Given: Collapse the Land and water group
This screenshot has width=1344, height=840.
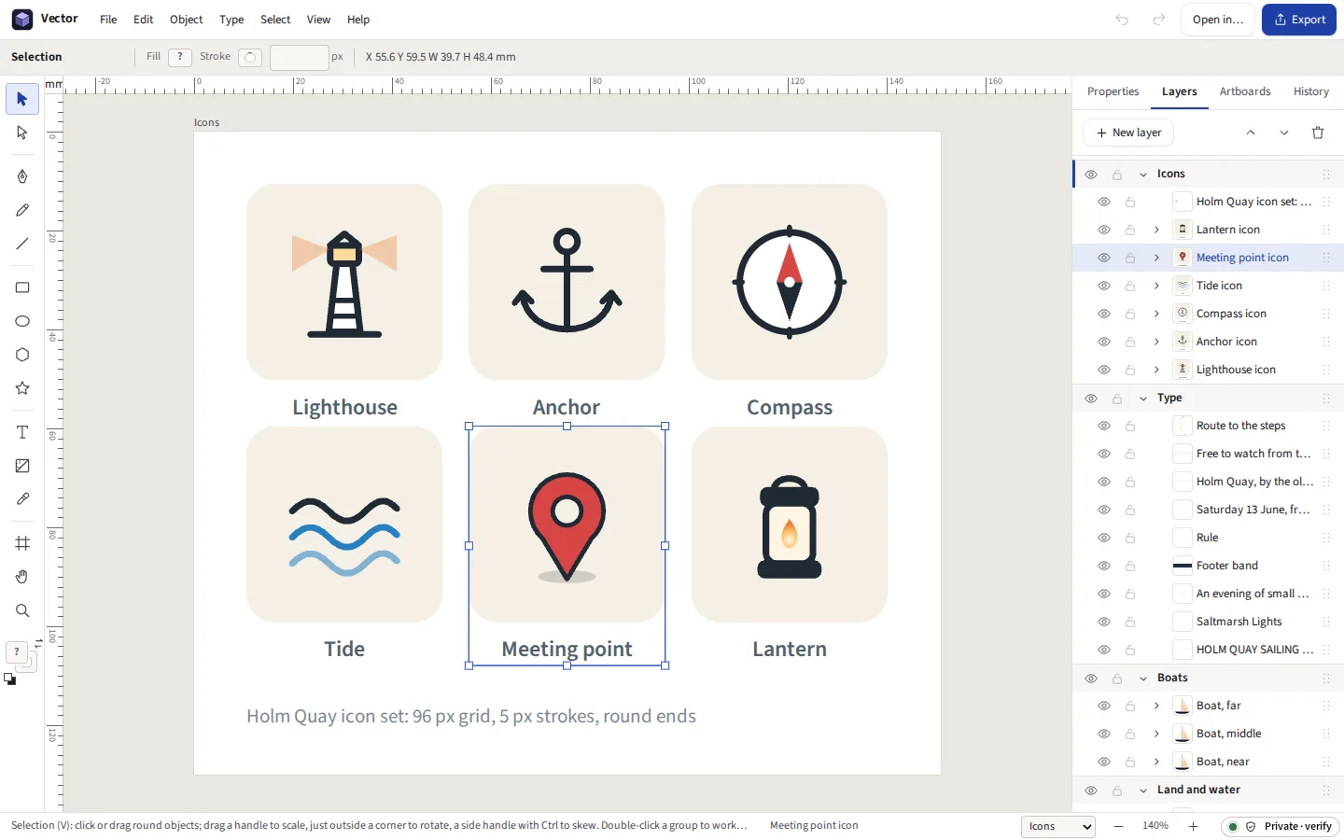Looking at the screenshot, I should click(1142, 790).
